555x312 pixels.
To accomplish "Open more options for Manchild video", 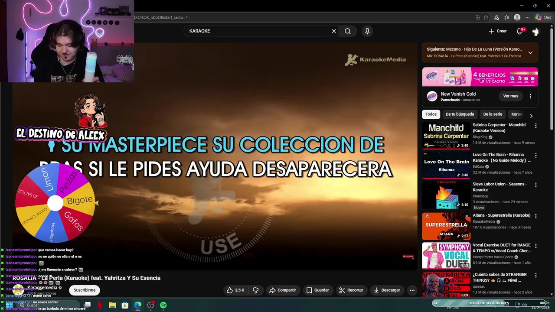I will click(x=535, y=126).
